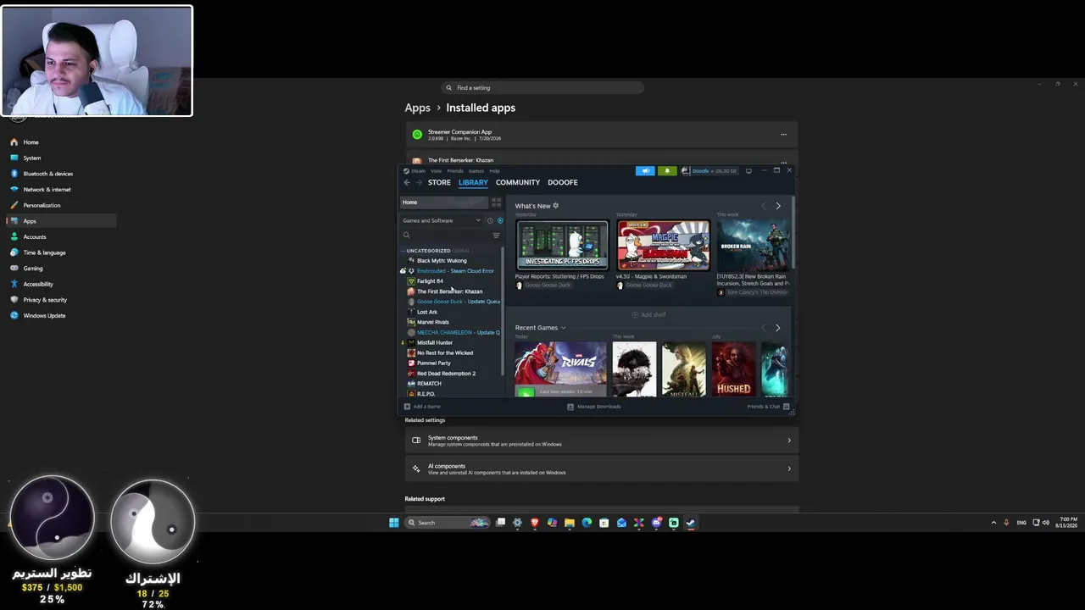Viewport: 1085px width, 610px height.
Task: Switch to the COMMUNITY tab
Action: (518, 182)
